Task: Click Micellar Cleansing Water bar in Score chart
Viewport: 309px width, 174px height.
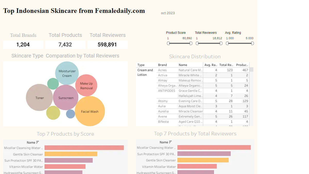Action: [x=84, y=148]
